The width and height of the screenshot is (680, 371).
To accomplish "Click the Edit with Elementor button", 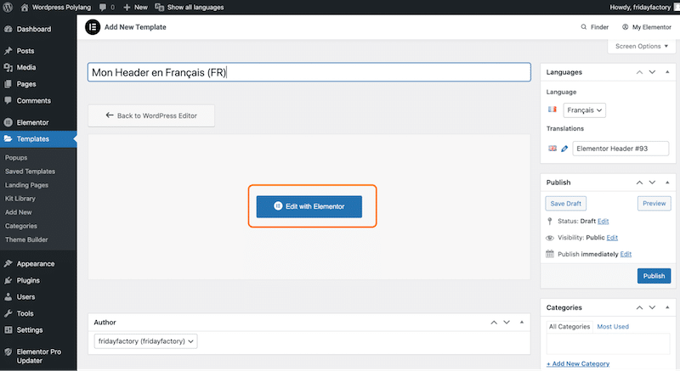I will 309,206.
